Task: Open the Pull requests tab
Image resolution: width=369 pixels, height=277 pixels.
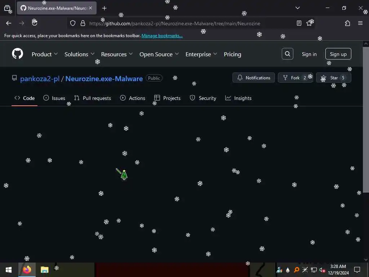Action: pyautogui.click(x=93, y=98)
